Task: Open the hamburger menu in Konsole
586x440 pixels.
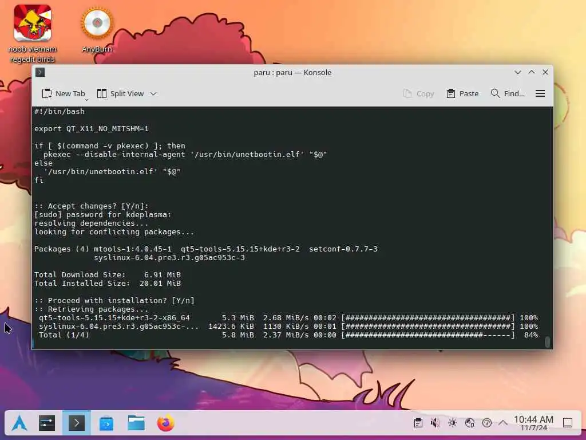Action: pyautogui.click(x=540, y=93)
